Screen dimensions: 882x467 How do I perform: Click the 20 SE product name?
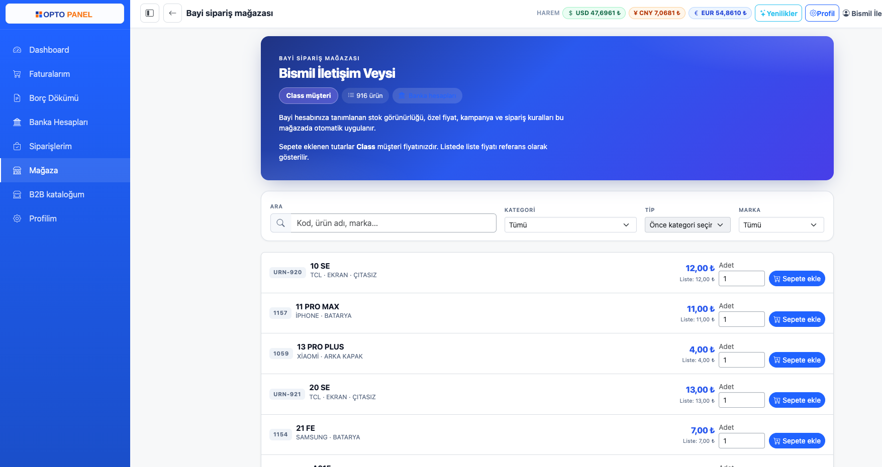pyautogui.click(x=320, y=388)
